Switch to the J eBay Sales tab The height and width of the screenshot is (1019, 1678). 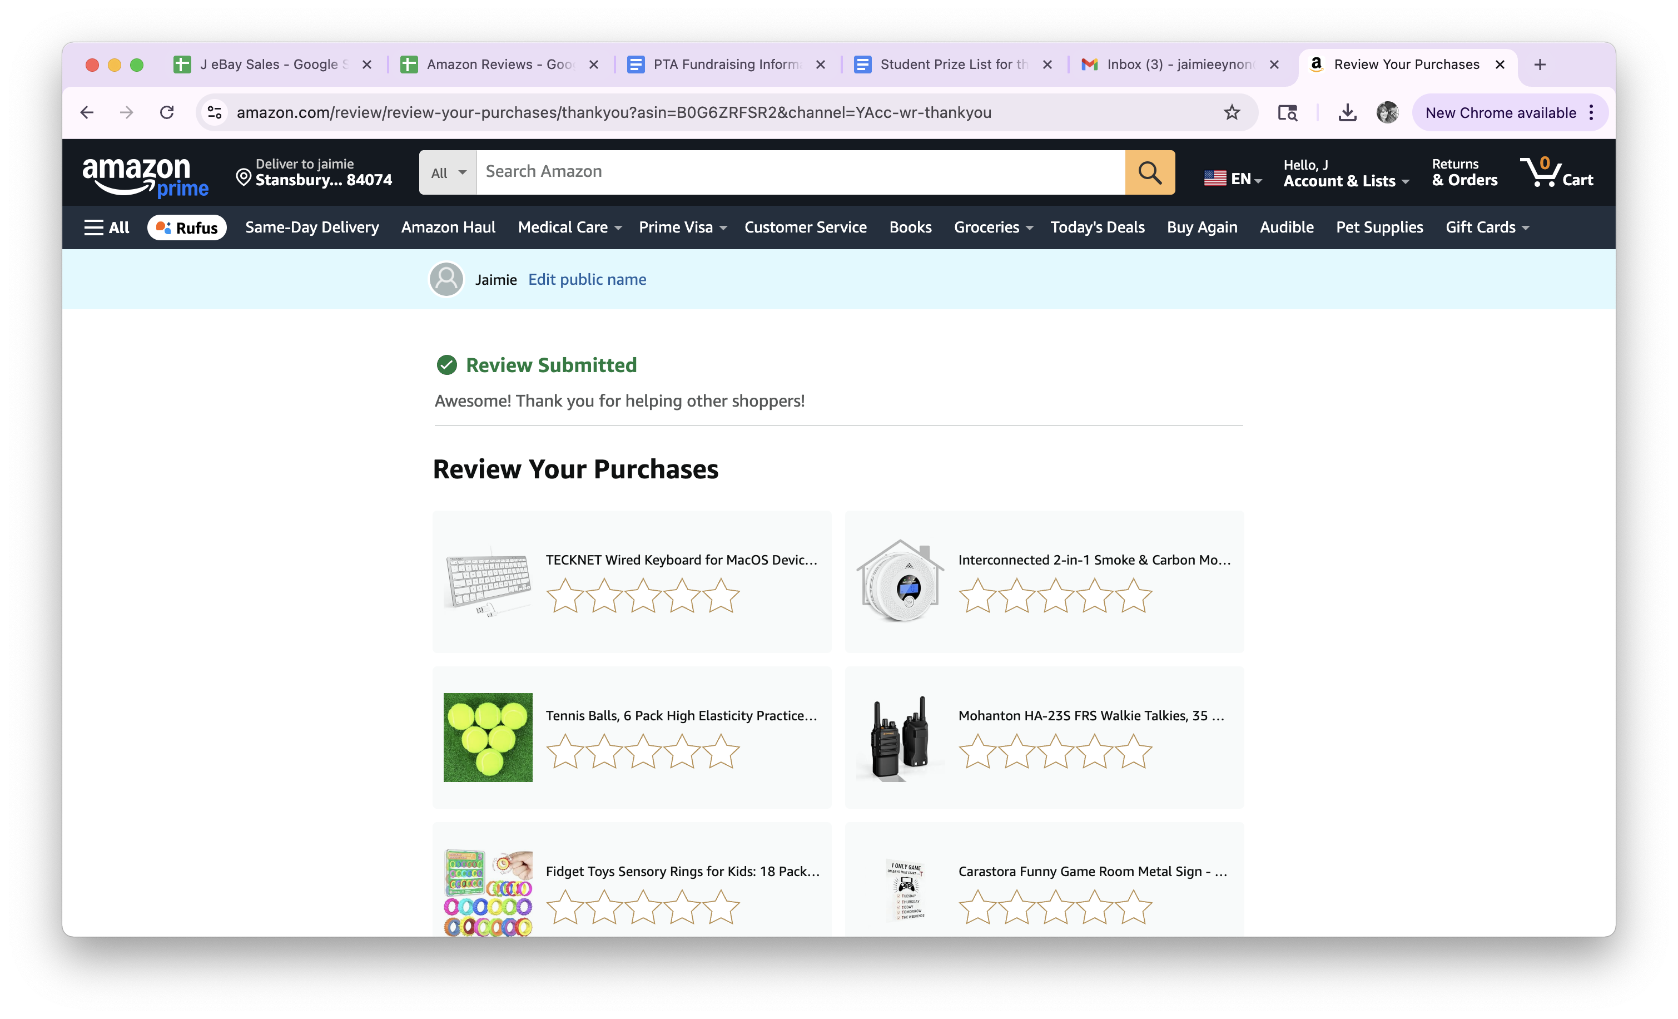coord(272,65)
